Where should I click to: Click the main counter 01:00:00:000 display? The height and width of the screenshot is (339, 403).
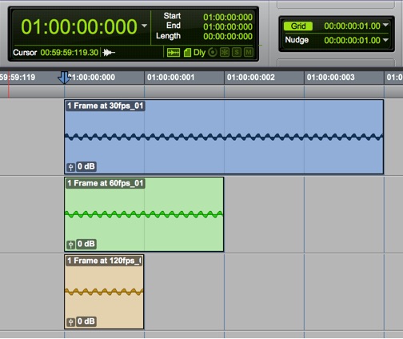pos(79,26)
